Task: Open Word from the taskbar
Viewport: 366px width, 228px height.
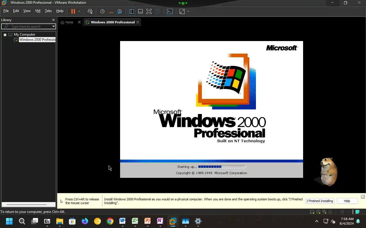Action: [x=123, y=221]
